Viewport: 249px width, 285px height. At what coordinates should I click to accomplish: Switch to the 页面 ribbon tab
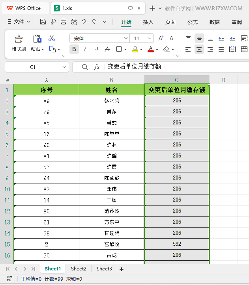[170, 22]
